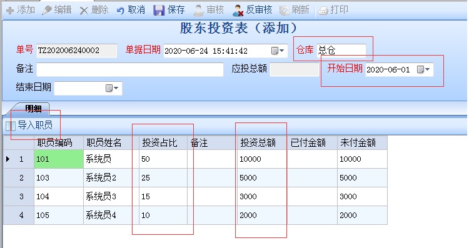Select row header number 4
Screen dimensions: 469x248
(19, 215)
